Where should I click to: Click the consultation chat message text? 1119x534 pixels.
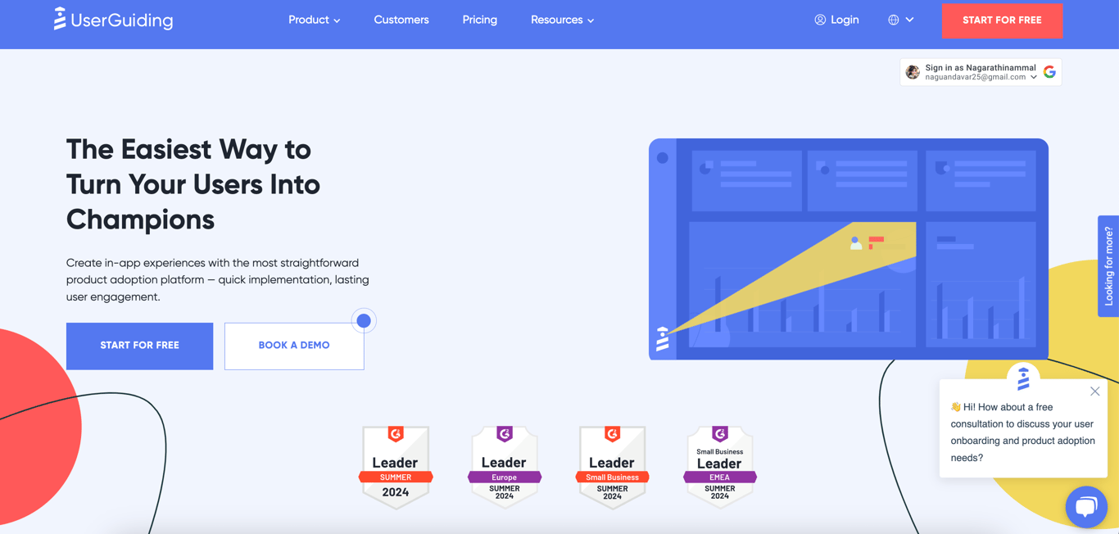1022,432
